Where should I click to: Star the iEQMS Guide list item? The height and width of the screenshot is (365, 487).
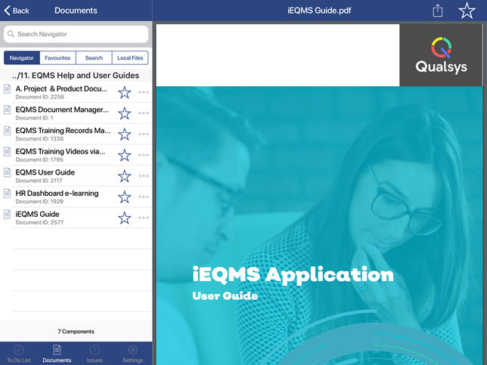click(125, 218)
